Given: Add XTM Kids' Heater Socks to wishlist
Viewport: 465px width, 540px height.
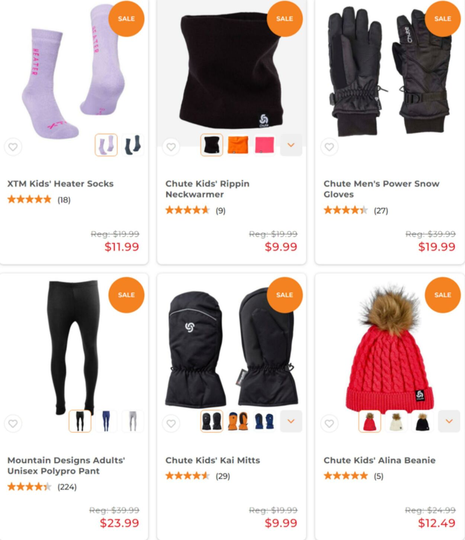Looking at the screenshot, I should pyautogui.click(x=13, y=147).
